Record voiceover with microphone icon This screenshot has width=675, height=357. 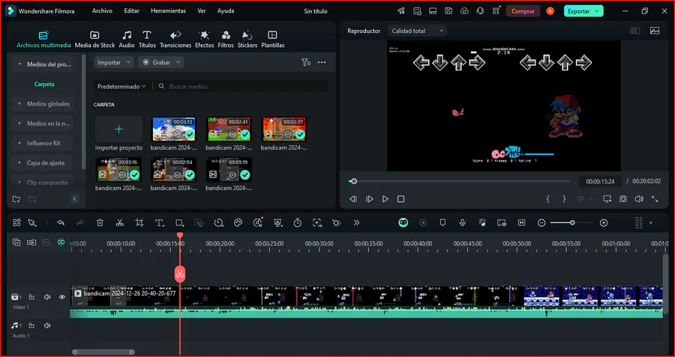coord(462,222)
